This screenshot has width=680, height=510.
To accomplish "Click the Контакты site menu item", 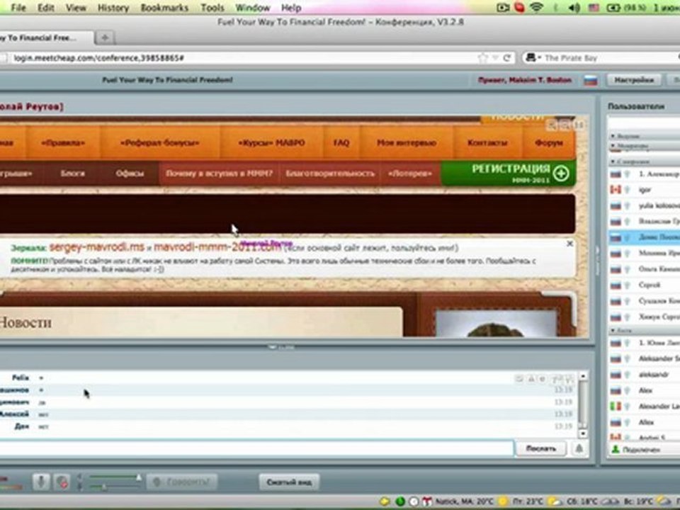I will [487, 142].
